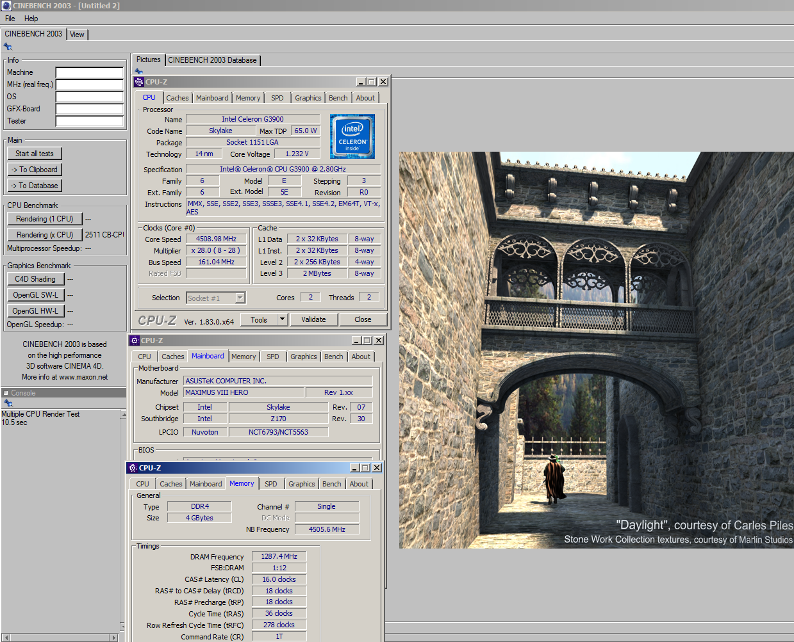794x642 pixels.
Task: Click the Intel Celeron inside logo
Action: [352, 136]
